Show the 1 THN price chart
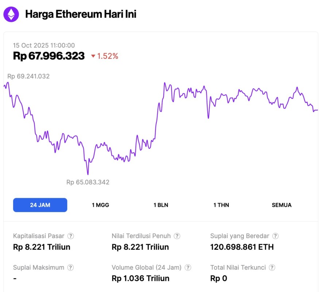Screen dimensions: 320x292 [x=221, y=205]
